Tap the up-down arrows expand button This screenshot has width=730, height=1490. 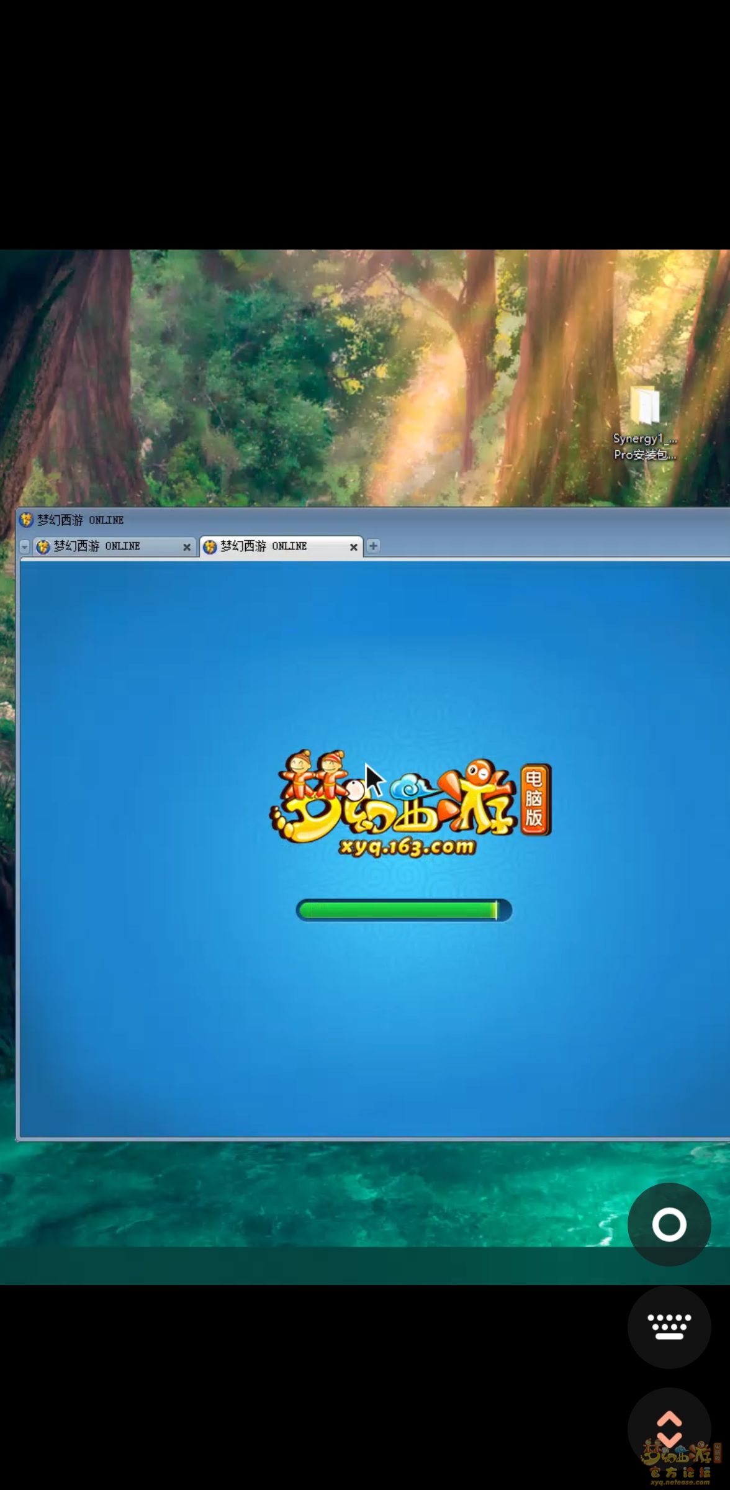[x=669, y=1428]
